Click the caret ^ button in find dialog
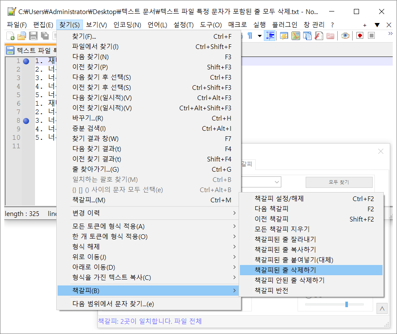Screen dimensions: 397x334 pyautogui.click(x=382, y=308)
